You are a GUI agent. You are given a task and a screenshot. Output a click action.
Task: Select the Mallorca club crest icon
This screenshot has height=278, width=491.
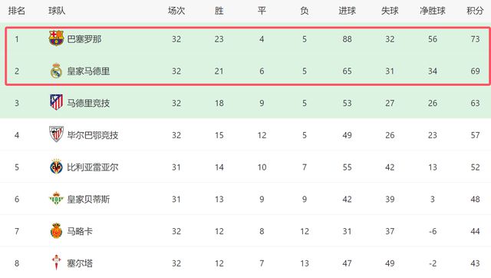56,230
